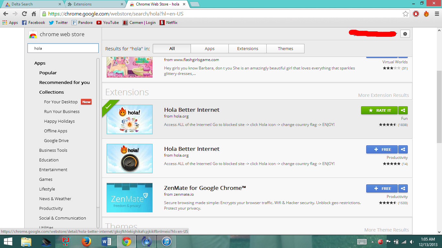This screenshot has height=248, width=442.
Task: Open For Your Desktop collection
Action: [61, 102]
